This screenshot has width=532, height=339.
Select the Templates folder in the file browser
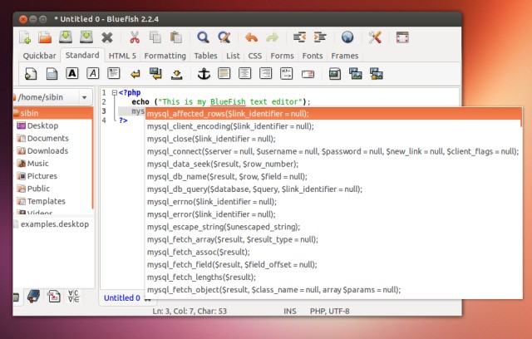[42, 201]
